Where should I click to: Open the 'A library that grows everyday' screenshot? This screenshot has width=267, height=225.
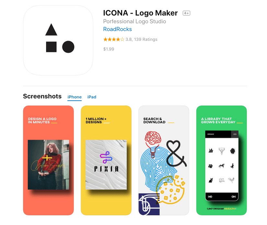221,160
